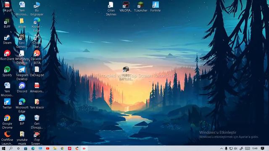Launch Spotify from the desktop
The width and height of the screenshot is (269, 151).
pyautogui.click(x=7, y=72)
